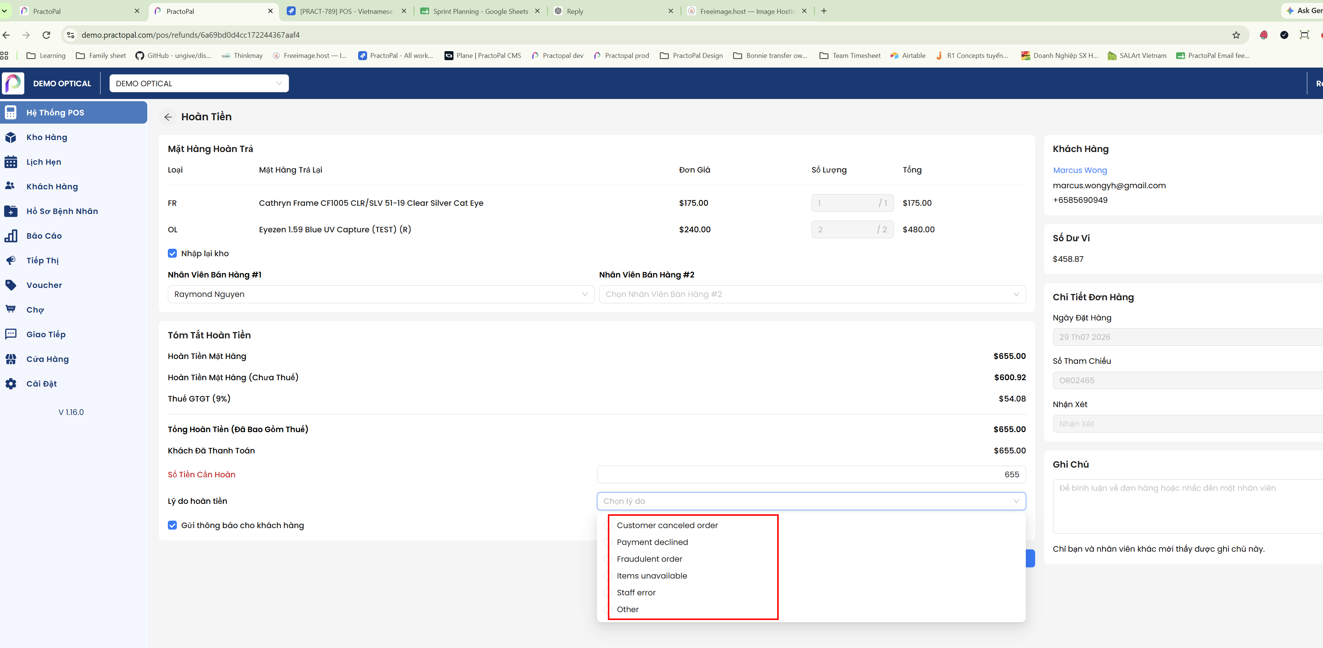Image resolution: width=1323 pixels, height=648 pixels.
Task: Open the tab search chevron at top left
Action: [4, 11]
